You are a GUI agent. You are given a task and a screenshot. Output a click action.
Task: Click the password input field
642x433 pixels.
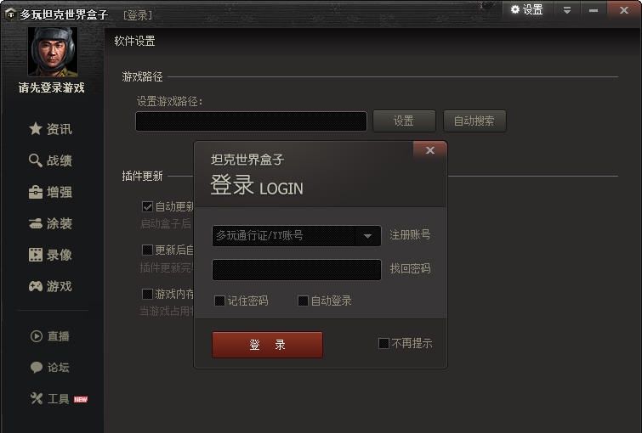point(297,270)
